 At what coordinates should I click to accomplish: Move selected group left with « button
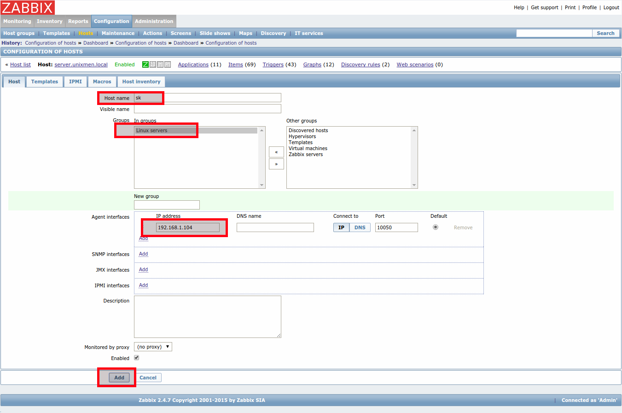276,152
